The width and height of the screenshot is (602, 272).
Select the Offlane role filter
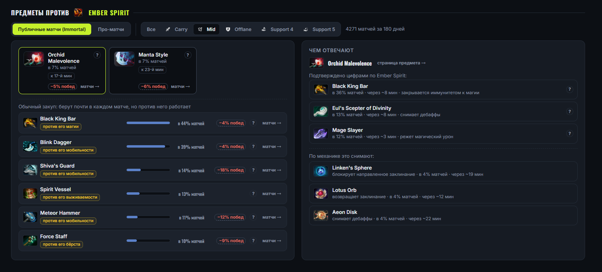tap(239, 29)
